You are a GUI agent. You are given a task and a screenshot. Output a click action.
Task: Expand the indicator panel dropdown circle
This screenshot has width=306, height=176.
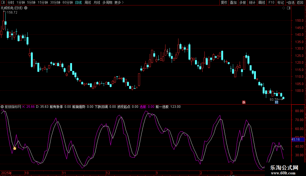coord(2,107)
